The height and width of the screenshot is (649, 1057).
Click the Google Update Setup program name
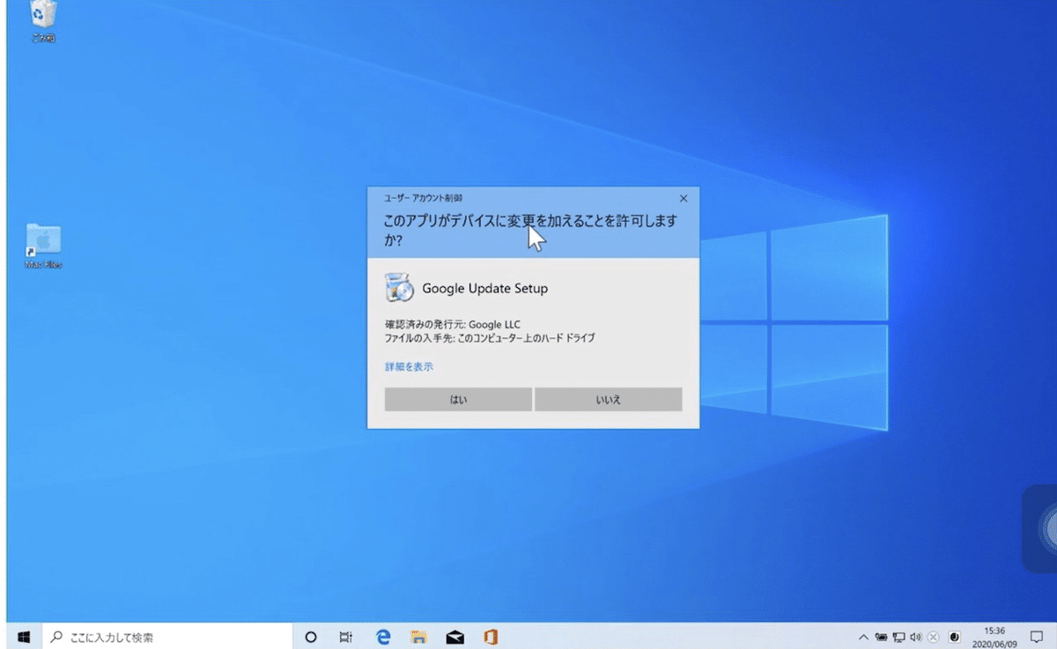click(485, 288)
